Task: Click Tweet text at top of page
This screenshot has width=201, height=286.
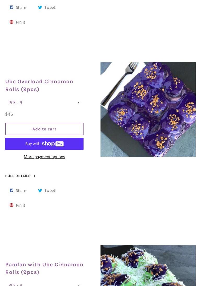Action: tap(50, 8)
